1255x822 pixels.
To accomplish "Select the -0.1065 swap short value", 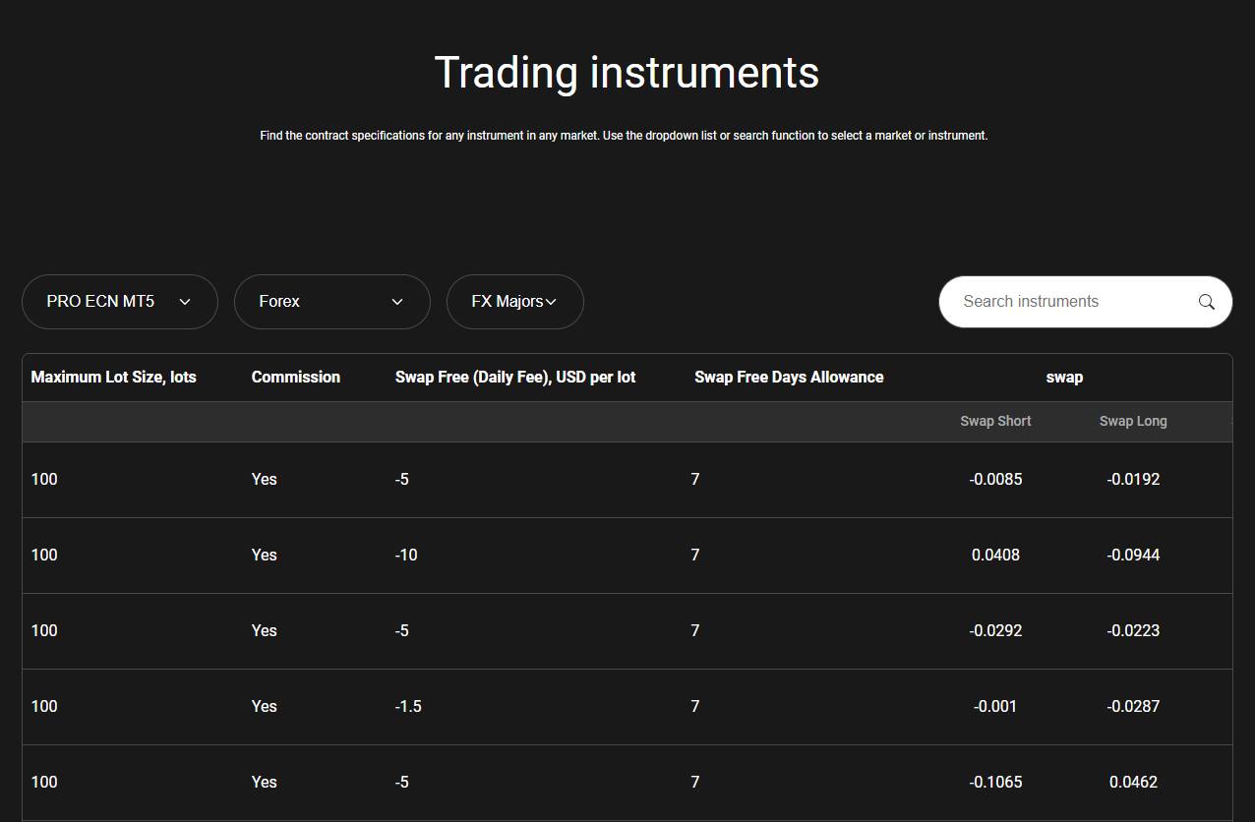I will (x=995, y=783).
